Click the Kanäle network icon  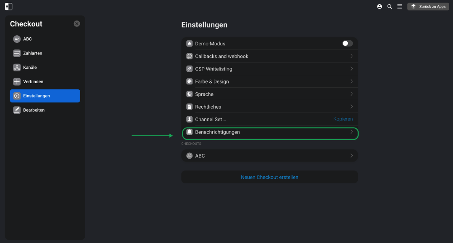(17, 67)
